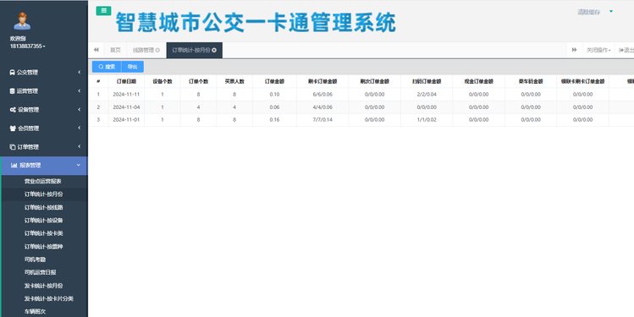Click the user avatar icon
The image size is (634, 317).
click(x=22, y=21)
